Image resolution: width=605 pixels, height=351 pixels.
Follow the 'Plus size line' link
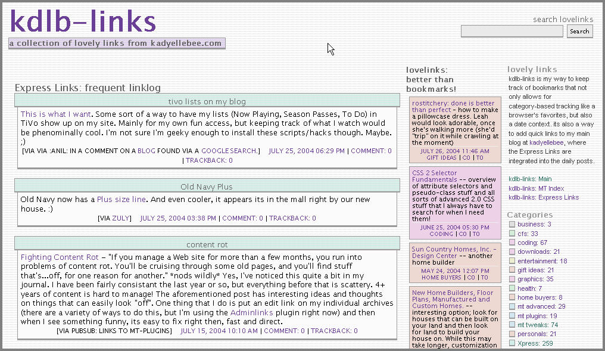121,200
